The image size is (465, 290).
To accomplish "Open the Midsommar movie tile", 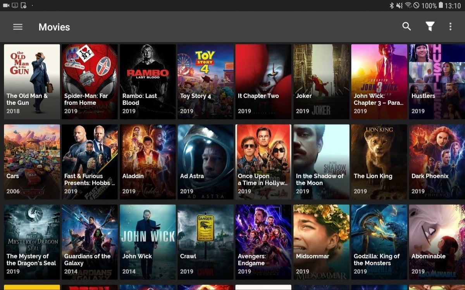I will pos(321,242).
